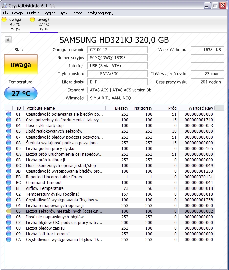Viewport: 229px width, 270px height.
Task: Click the yellow status circle for C: D:
Action: 4,19
